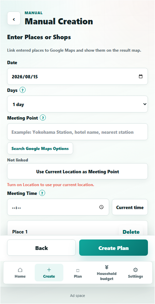The height and width of the screenshot is (304, 155).
Task: Click the Meeting Point text input field
Action: coord(77,132)
